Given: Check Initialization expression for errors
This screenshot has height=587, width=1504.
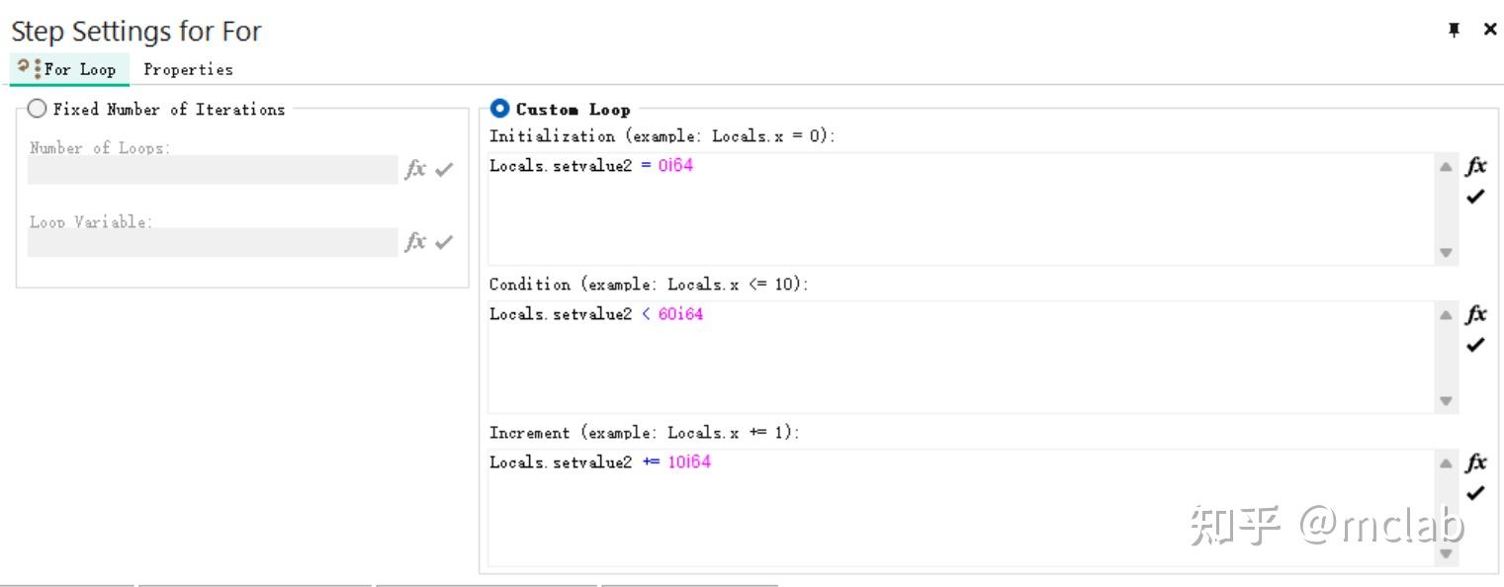Looking at the screenshot, I should (x=1475, y=196).
